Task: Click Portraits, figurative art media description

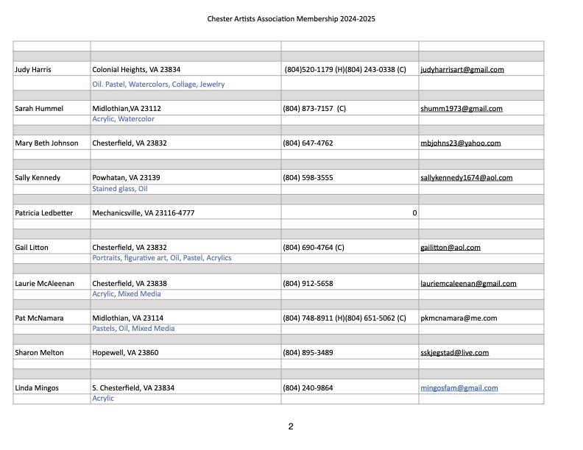Action: 161,258
